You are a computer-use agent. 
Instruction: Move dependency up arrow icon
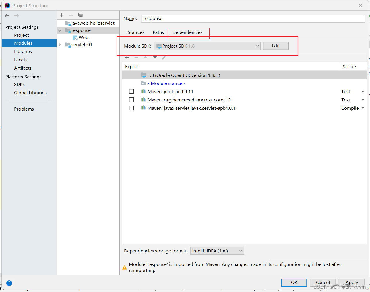[146, 57]
